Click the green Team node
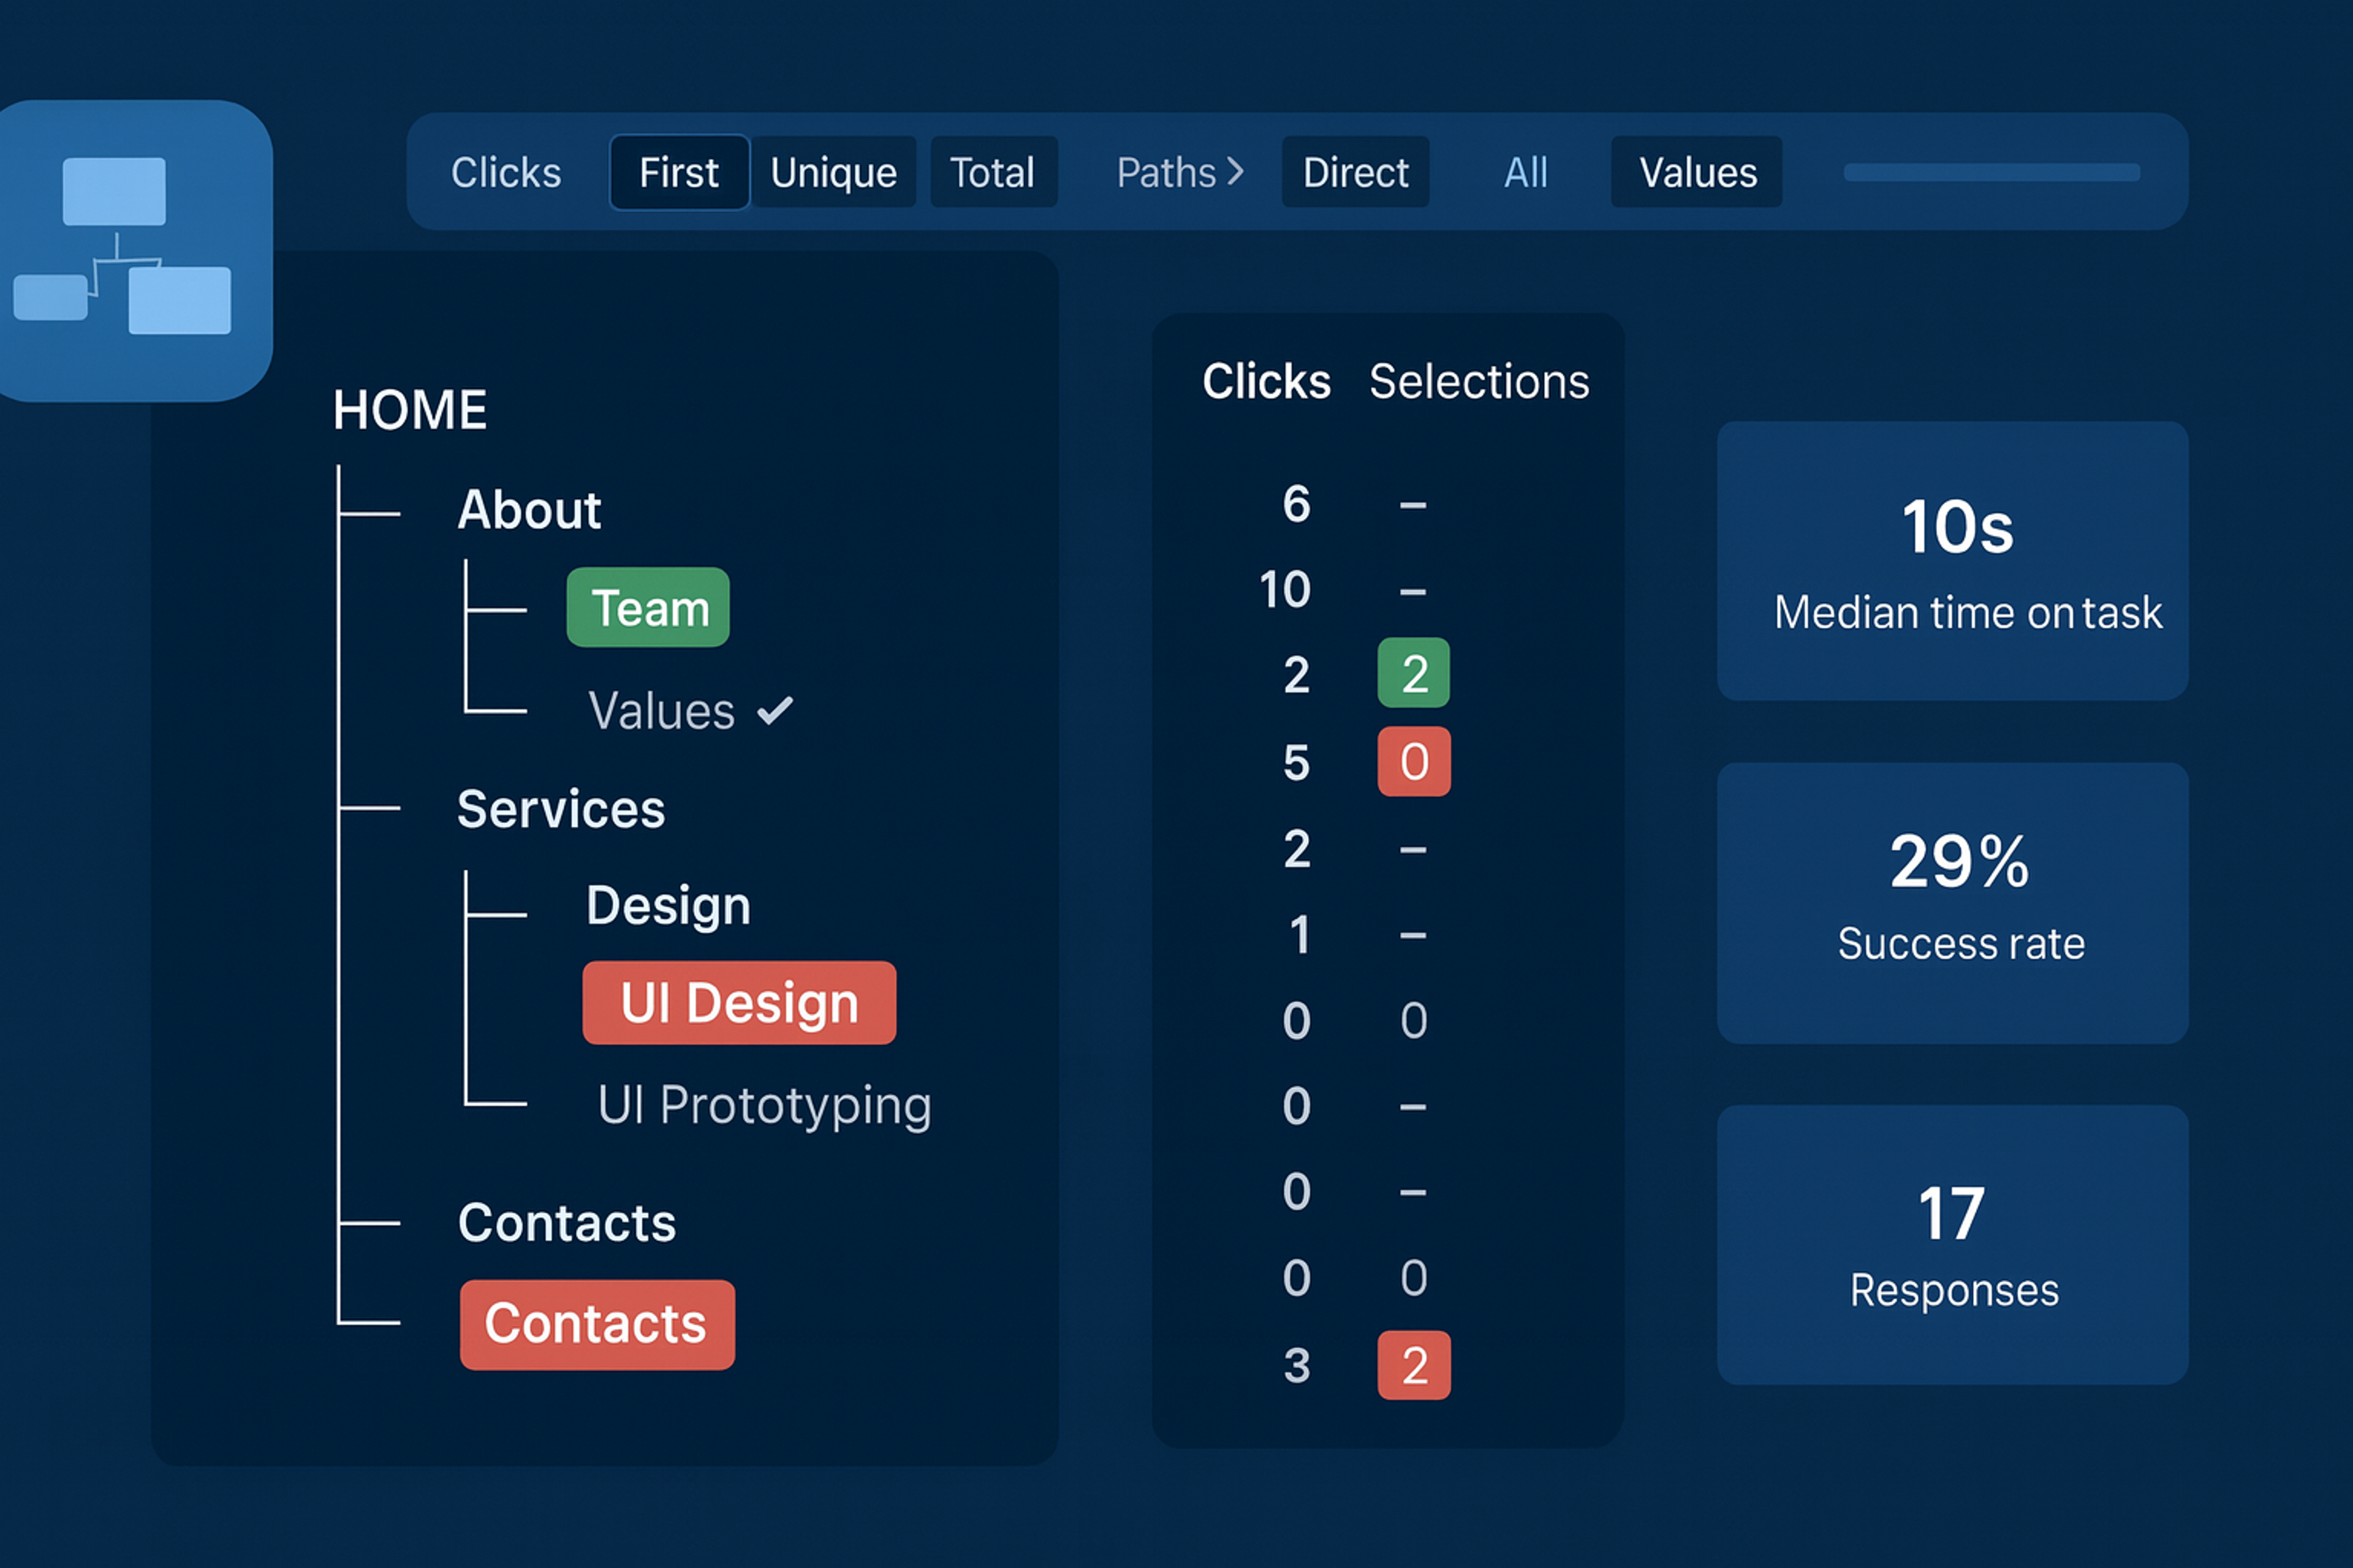2353x1568 pixels. 648,607
